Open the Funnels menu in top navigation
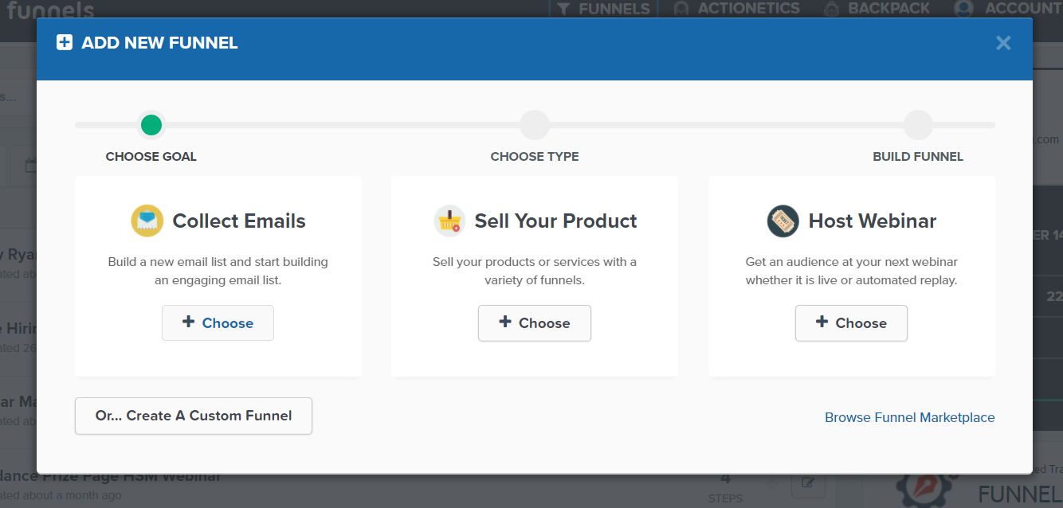Screen dimensions: 1063x508 [x=604, y=9]
